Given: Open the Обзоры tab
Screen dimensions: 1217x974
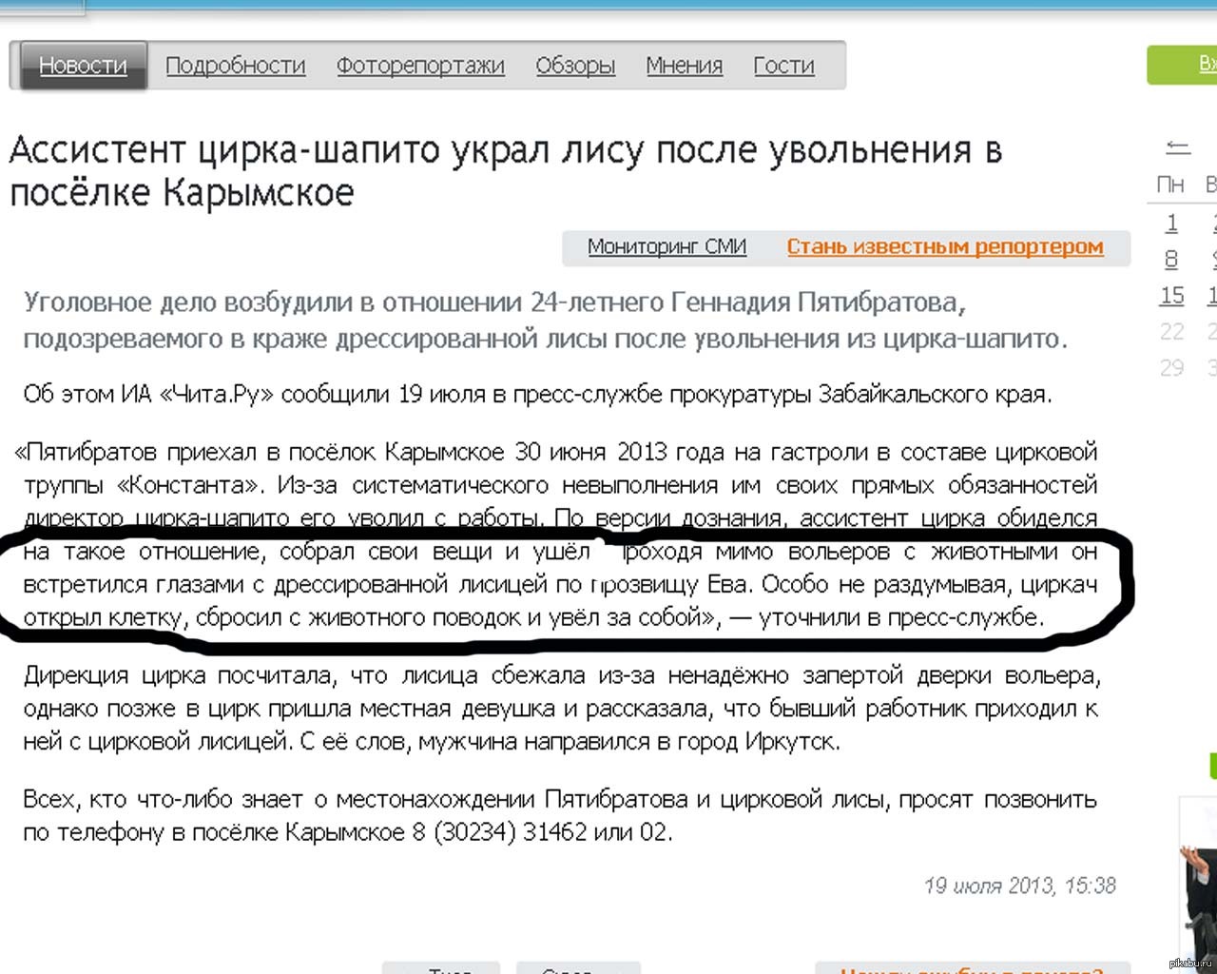Looking at the screenshot, I should (575, 66).
